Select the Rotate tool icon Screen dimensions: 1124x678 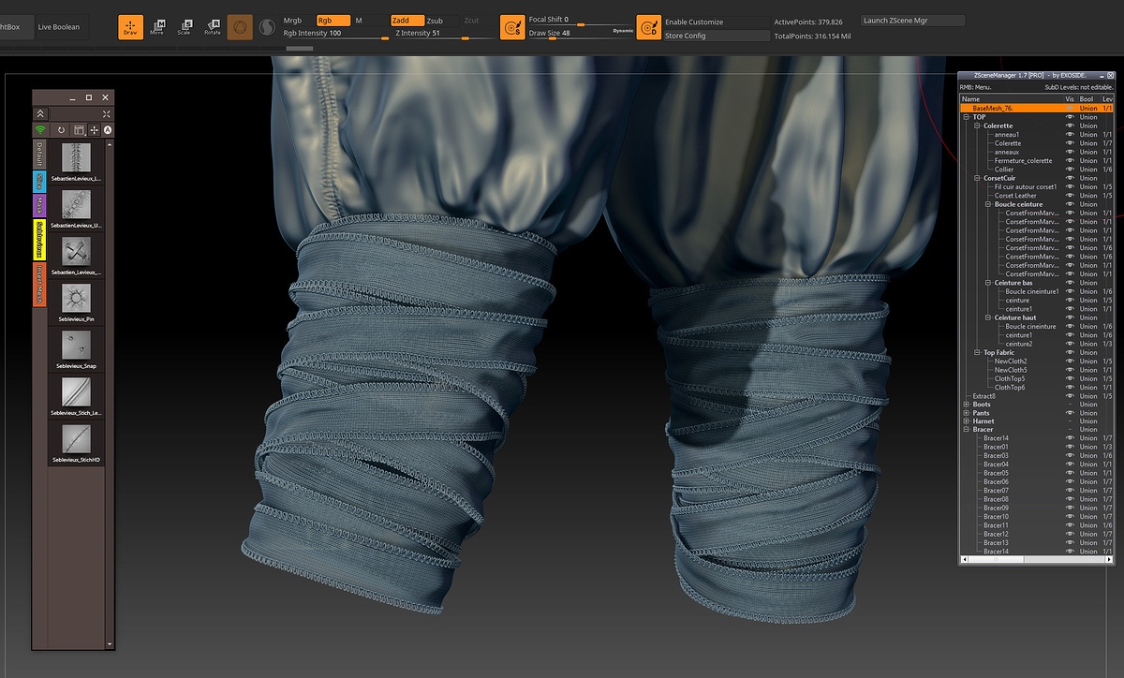[x=213, y=27]
